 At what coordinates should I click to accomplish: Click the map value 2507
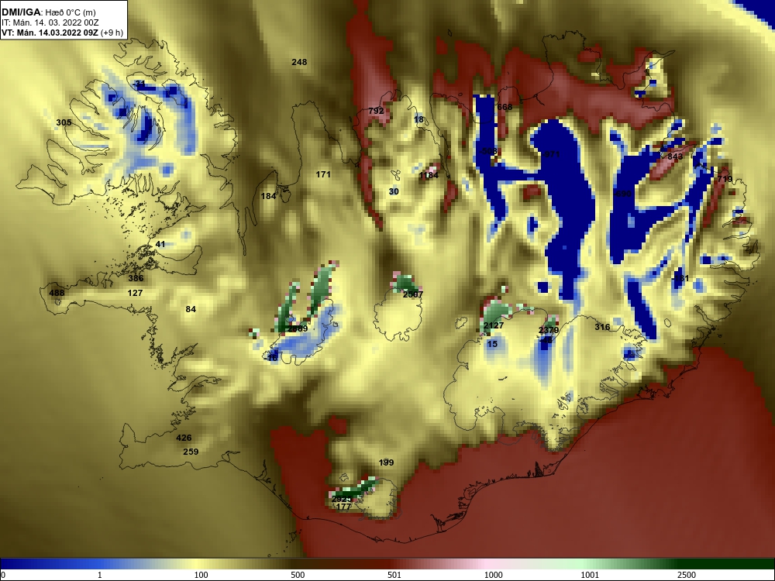pyautogui.click(x=413, y=294)
